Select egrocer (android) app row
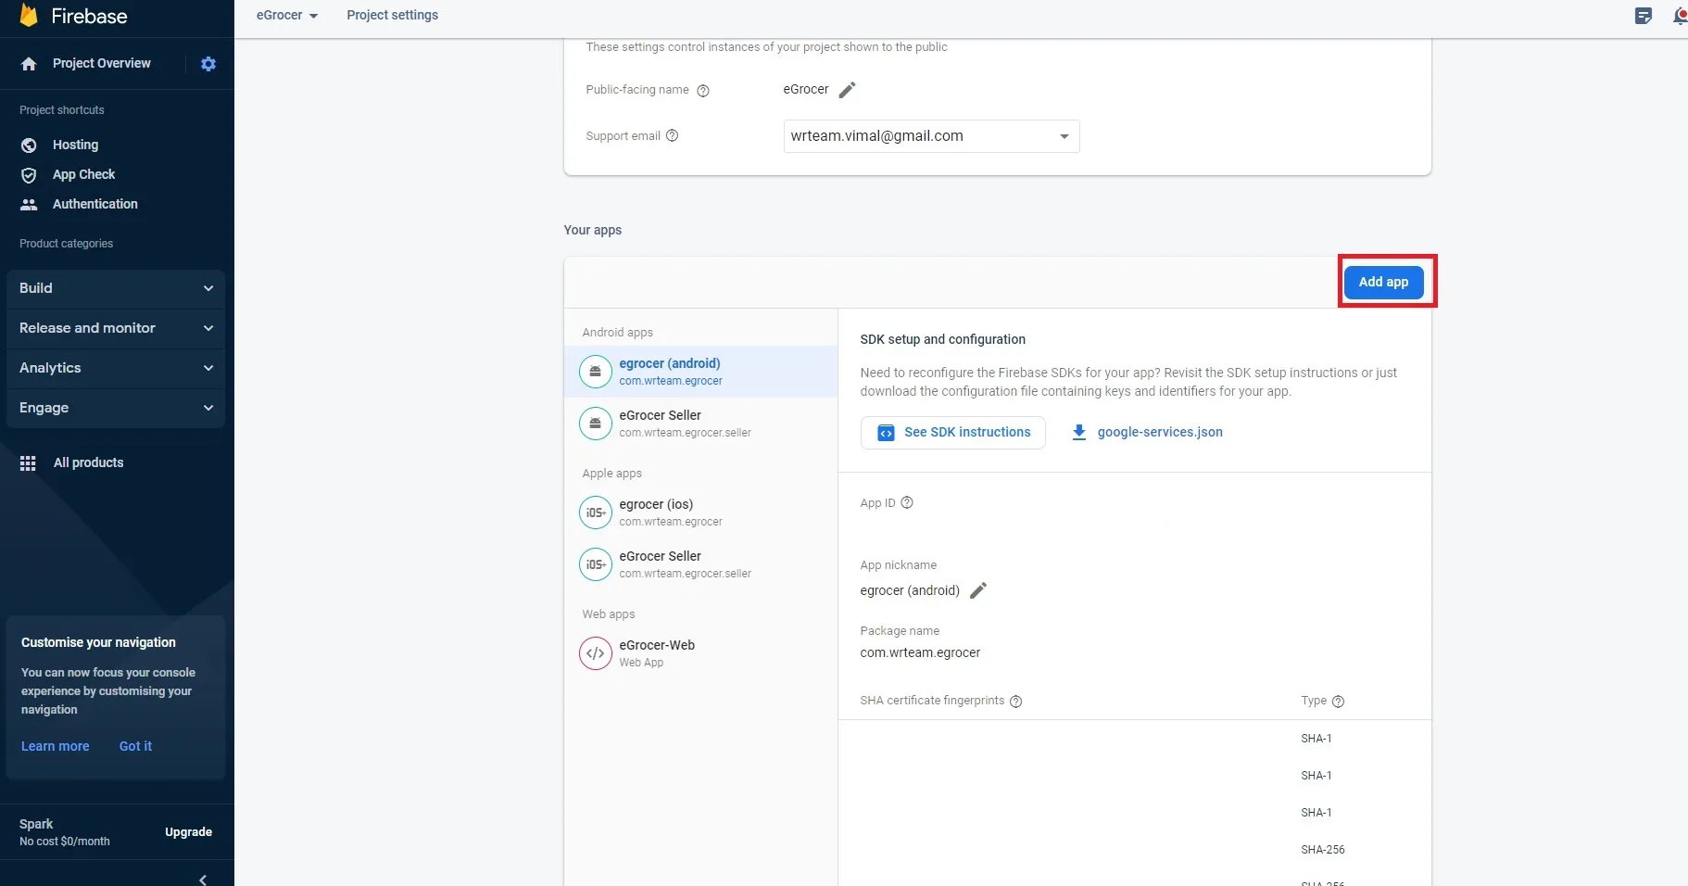Image resolution: width=1688 pixels, height=886 pixels. point(700,372)
